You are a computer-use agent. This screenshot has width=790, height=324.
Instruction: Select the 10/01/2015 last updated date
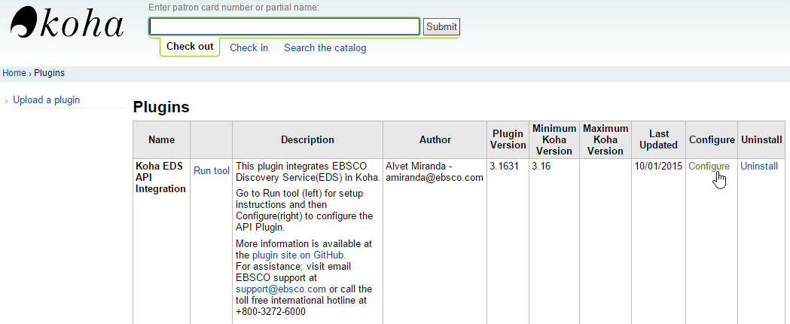[x=658, y=167]
